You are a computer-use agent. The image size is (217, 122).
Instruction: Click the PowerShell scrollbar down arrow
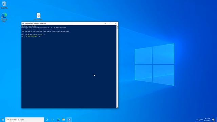tap(117, 107)
